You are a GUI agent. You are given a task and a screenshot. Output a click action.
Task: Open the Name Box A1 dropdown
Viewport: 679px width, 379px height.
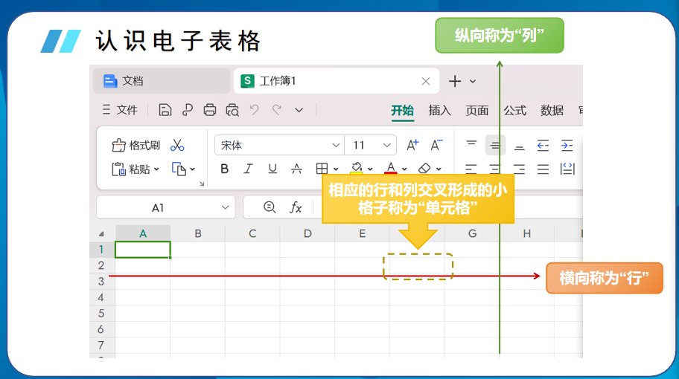point(225,207)
